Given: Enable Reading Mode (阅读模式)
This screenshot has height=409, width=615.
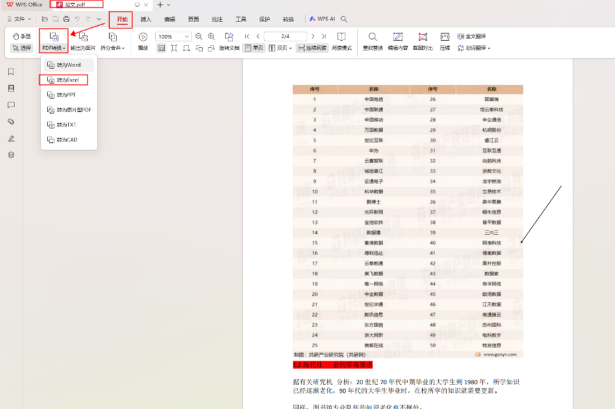Looking at the screenshot, I should click(342, 41).
